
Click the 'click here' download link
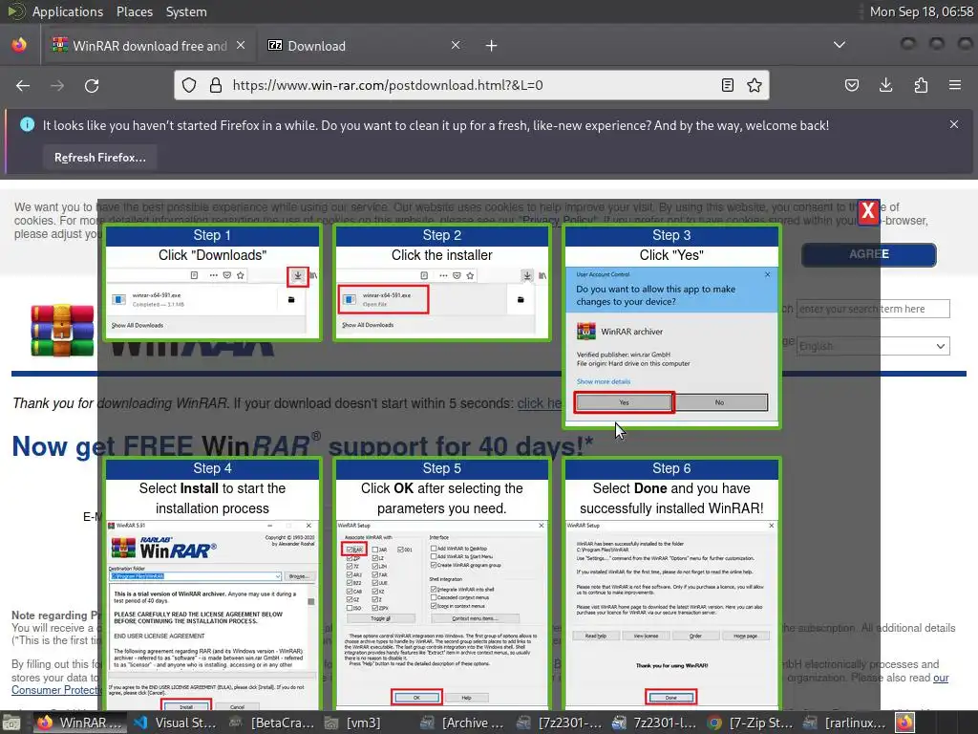(540, 403)
